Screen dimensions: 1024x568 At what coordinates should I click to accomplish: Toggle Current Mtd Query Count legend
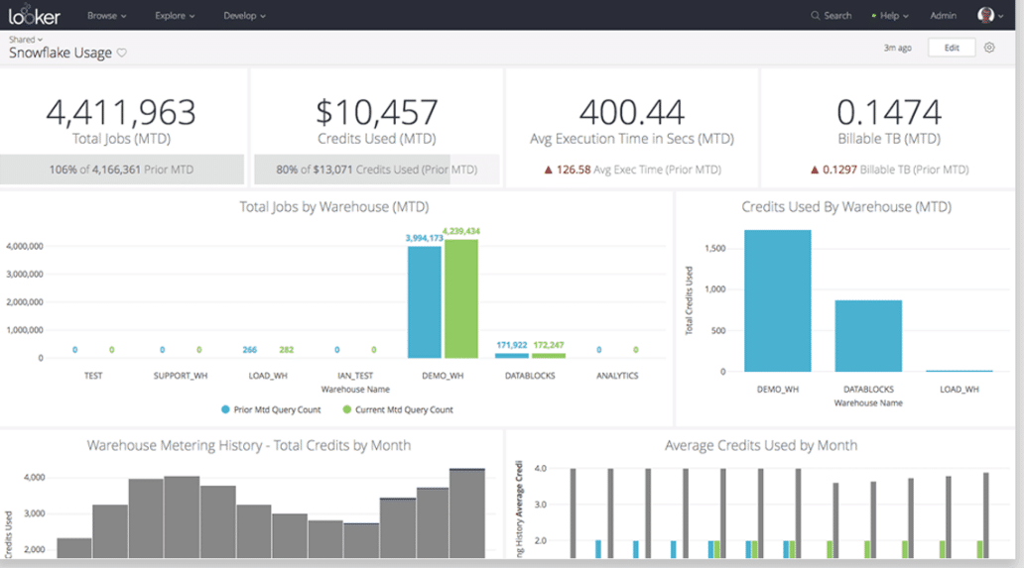(x=398, y=409)
